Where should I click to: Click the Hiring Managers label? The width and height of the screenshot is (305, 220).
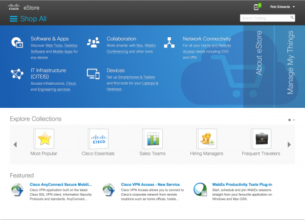[x=207, y=154]
